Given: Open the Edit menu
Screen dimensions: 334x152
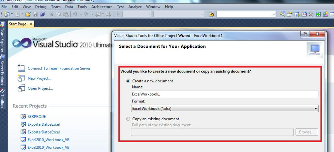Looking at the screenshot, I should coord(15,7).
